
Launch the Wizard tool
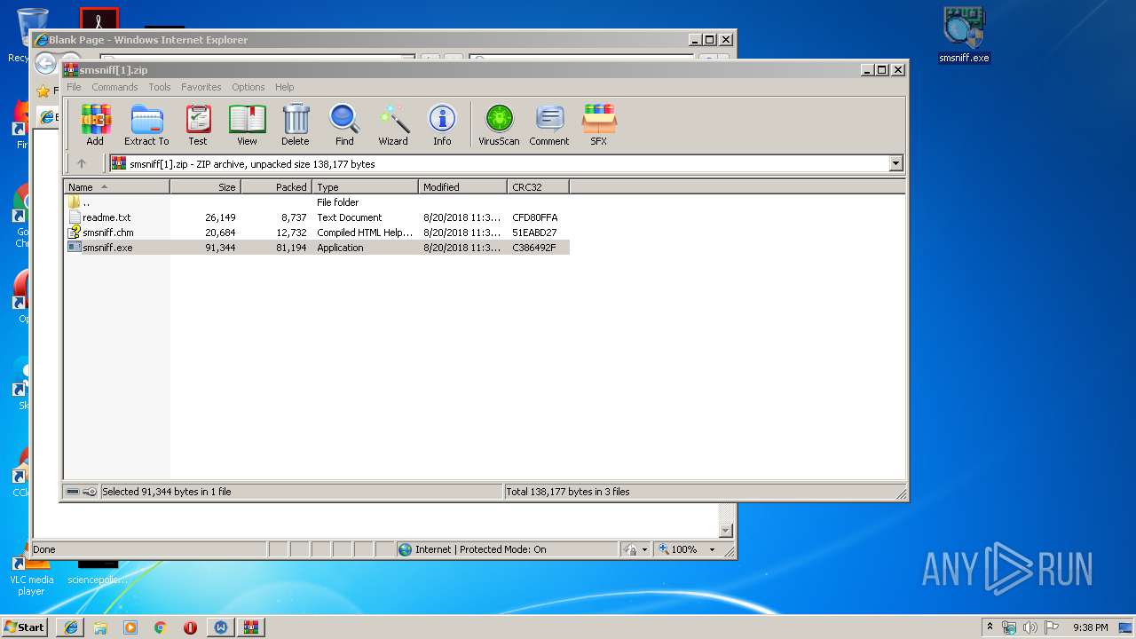393,124
